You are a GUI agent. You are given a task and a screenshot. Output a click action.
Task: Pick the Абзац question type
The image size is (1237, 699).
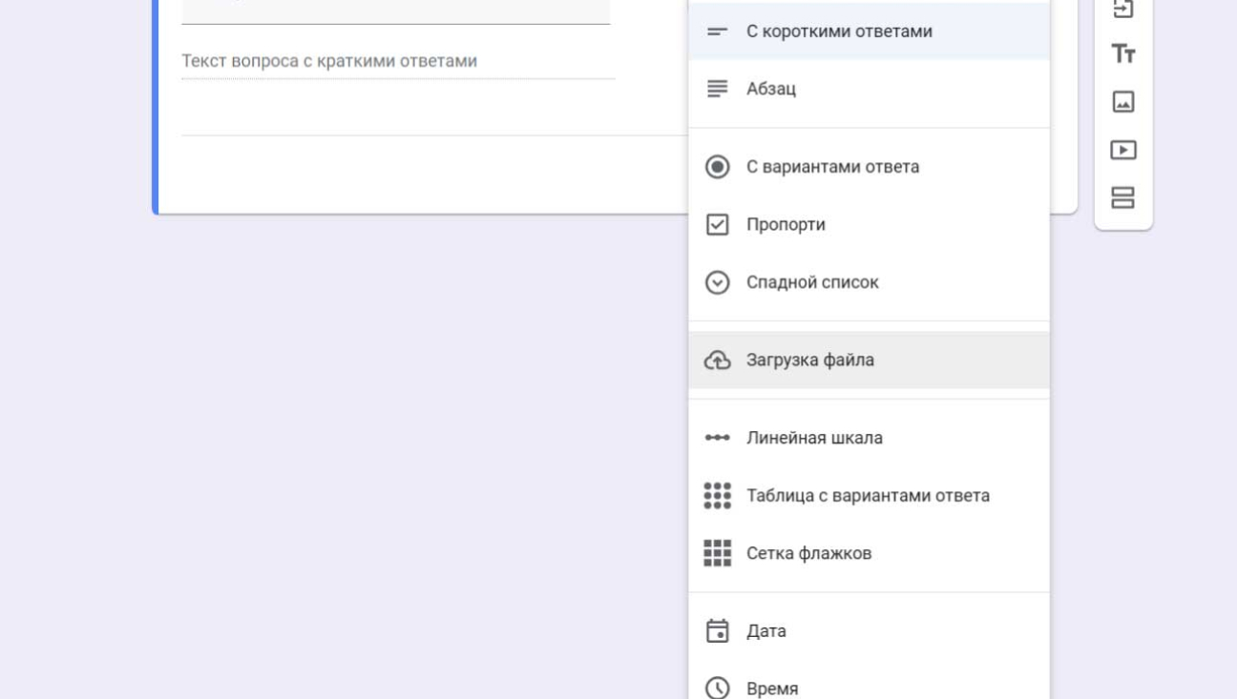pyautogui.click(x=770, y=89)
